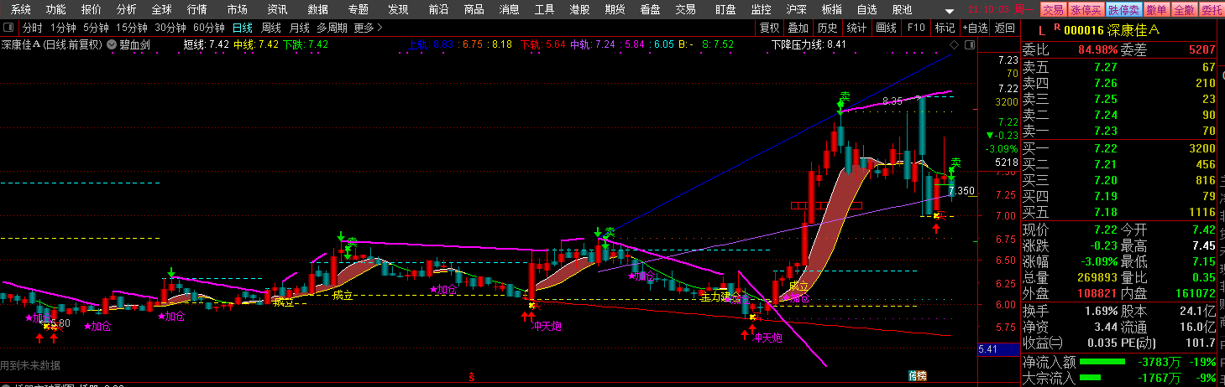This screenshot has height=387, width=1225.
Task: Switch to 月线 monthly period
Action: [x=300, y=28]
